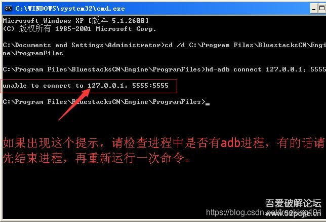The image size is (326, 222).
Task: Click the cmd.exe window title text
Action: pos(70,9)
